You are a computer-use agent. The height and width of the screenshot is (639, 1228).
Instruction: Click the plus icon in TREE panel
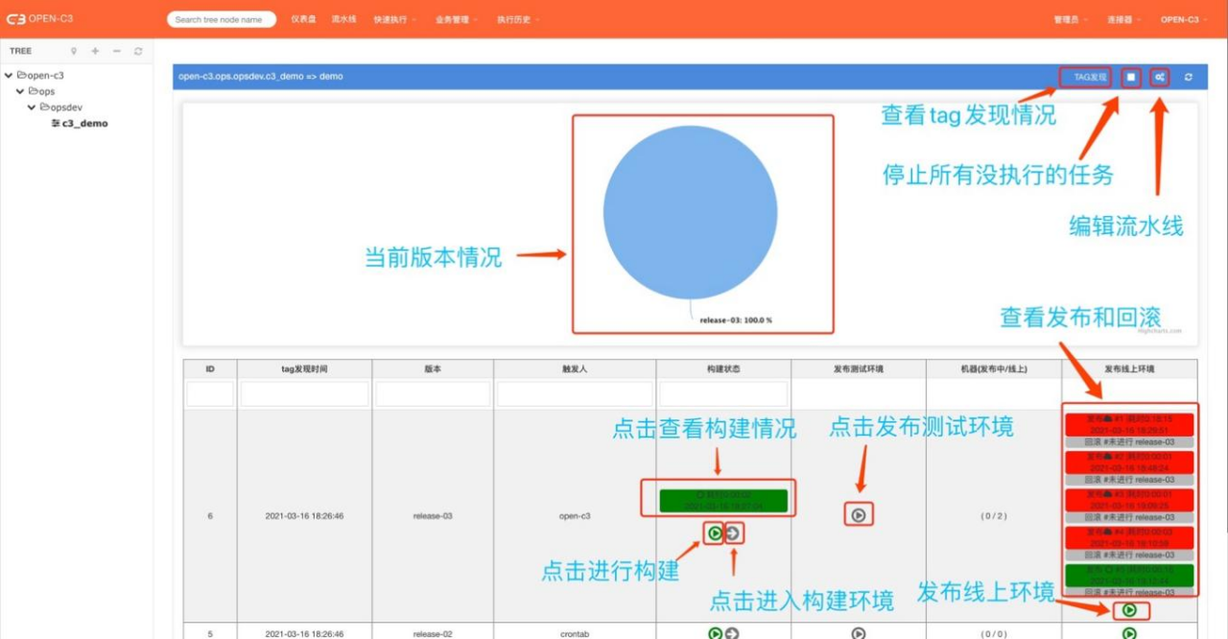[x=95, y=51]
